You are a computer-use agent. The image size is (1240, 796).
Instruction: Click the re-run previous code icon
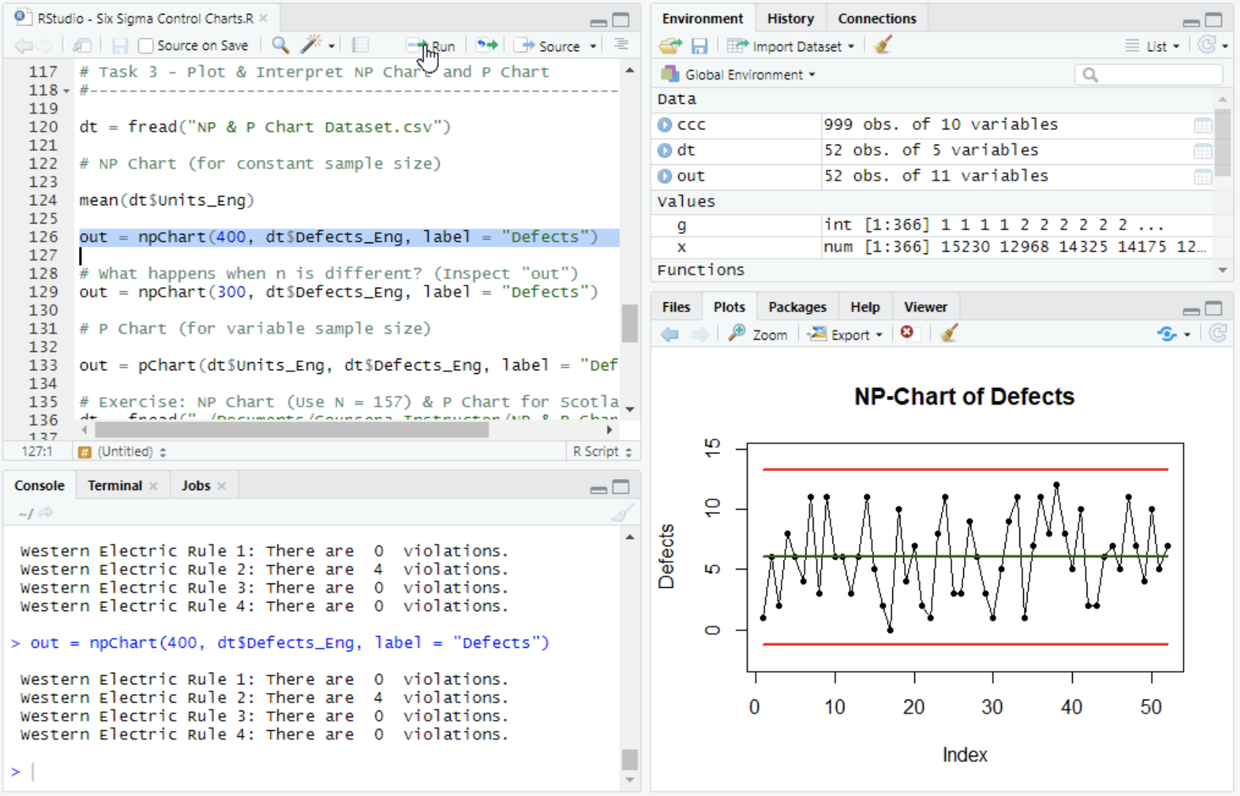486,45
